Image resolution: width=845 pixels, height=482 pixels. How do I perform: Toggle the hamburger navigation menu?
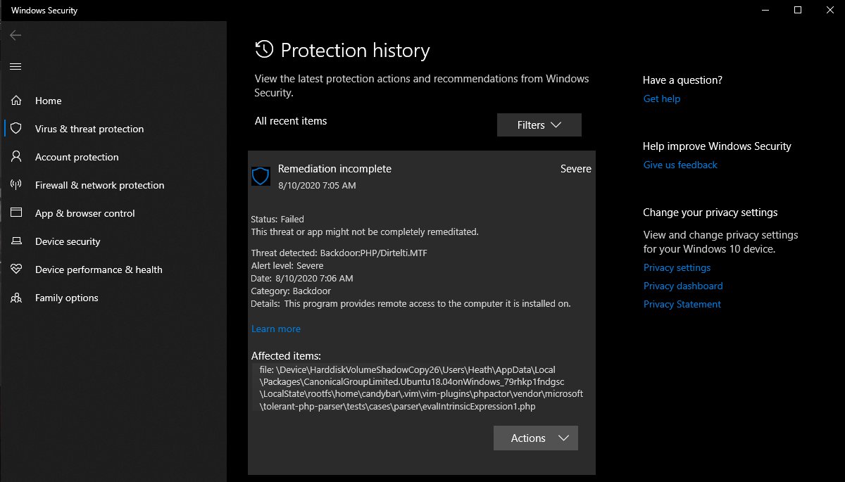coord(15,67)
